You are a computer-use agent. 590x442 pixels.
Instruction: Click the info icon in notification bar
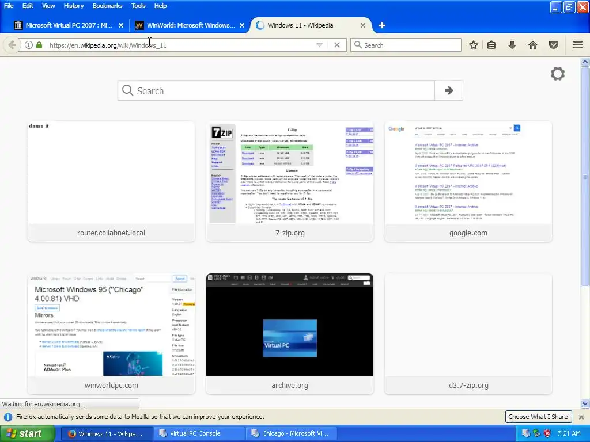(x=7, y=417)
